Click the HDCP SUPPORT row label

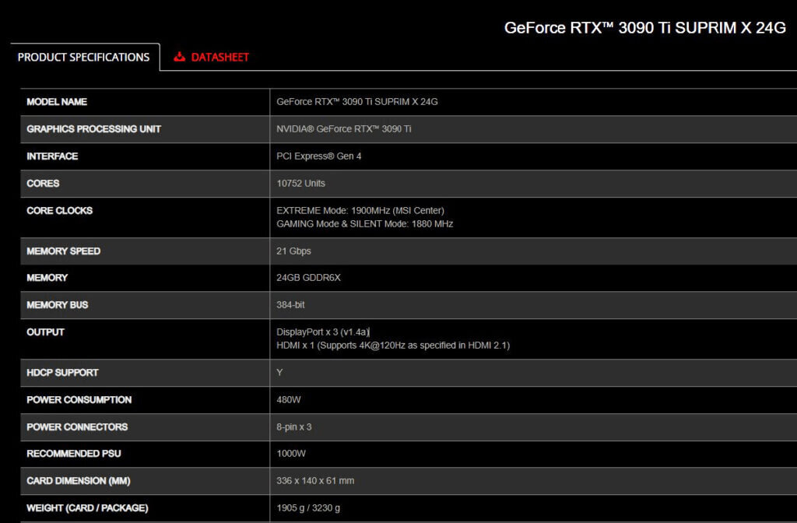(x=62, y=373)
